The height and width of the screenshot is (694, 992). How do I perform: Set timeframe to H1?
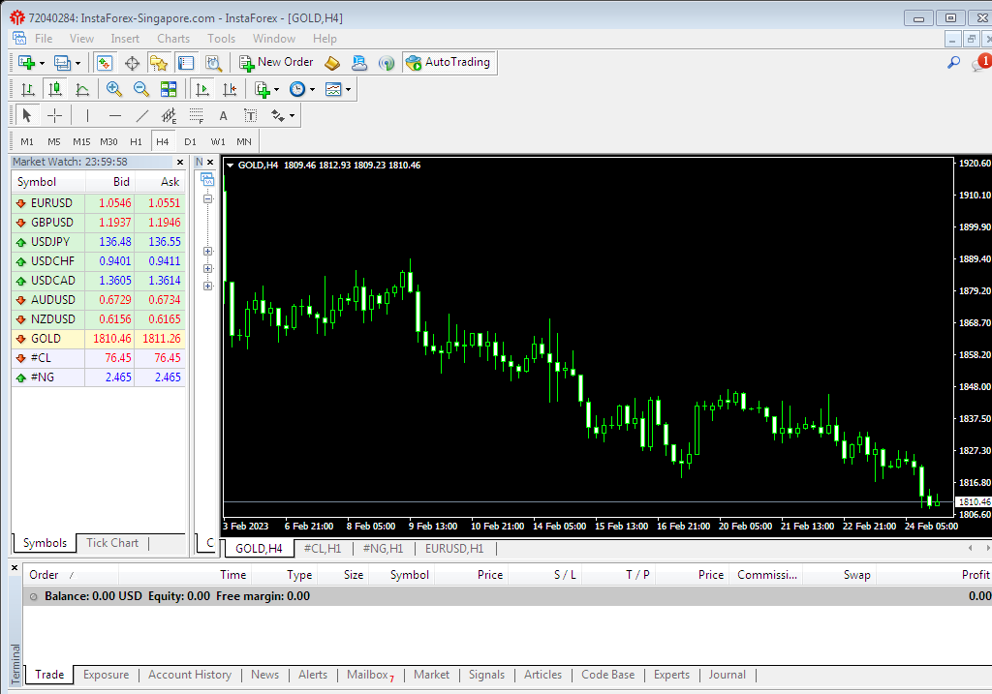click(136, 142)
